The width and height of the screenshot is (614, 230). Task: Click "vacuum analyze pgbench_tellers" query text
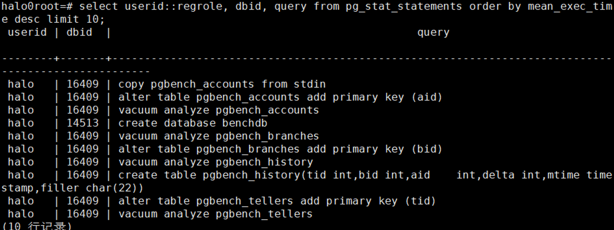215,214
